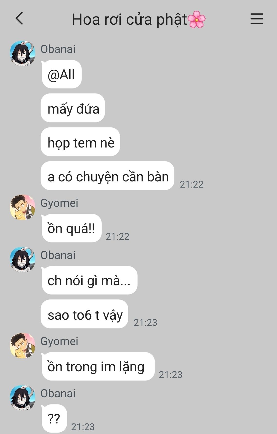Viewport: 277px width, 434px height.
Task: Open Obanai's avatar beside the @All message
Action: coord(23,53)
